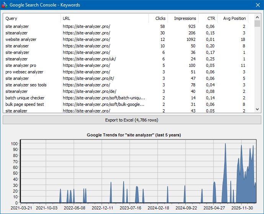Screen dimensions: 264x214
Task: Click the Google Trends chart title
Action: coord(134,135)
